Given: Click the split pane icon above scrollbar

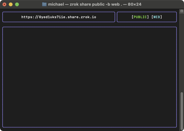Looking at the screenshot, I should click(x=182, y=11).
